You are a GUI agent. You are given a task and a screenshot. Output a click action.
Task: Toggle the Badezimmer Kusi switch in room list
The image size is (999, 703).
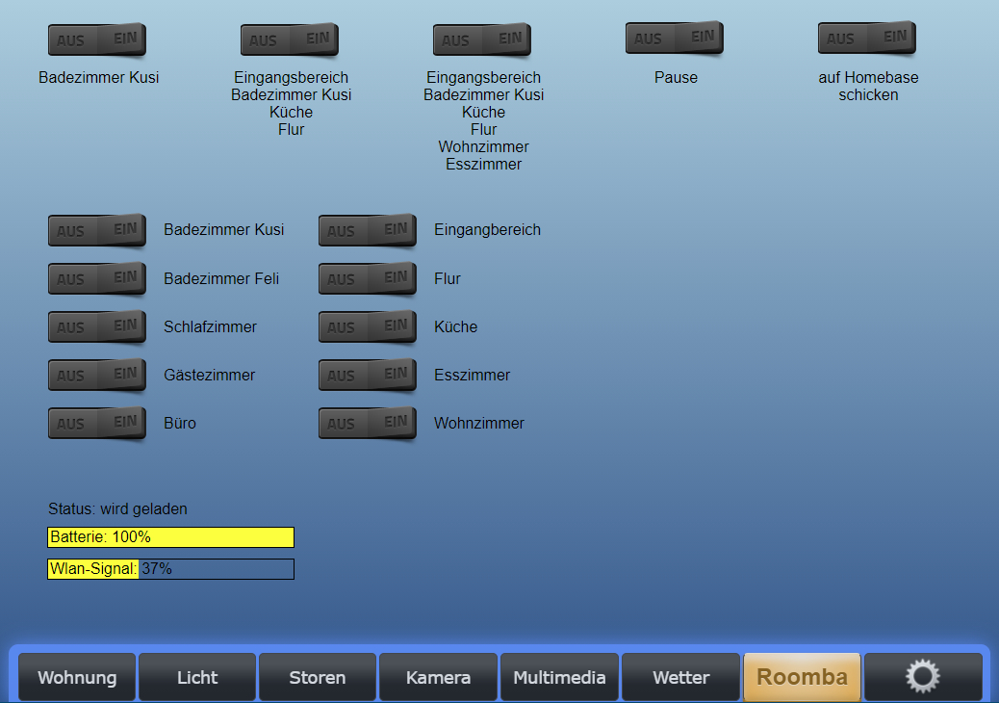coord(97,230)
